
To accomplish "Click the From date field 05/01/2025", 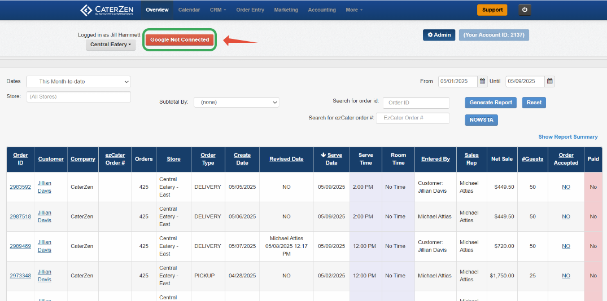I will pyautogui.click(x=458, y=81).
